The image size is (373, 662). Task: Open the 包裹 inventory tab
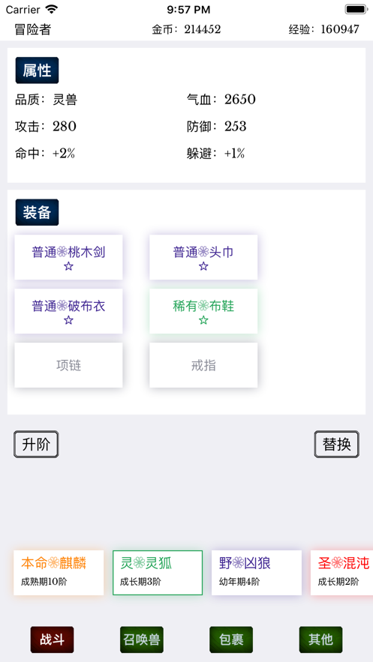[x=231, y=640]
